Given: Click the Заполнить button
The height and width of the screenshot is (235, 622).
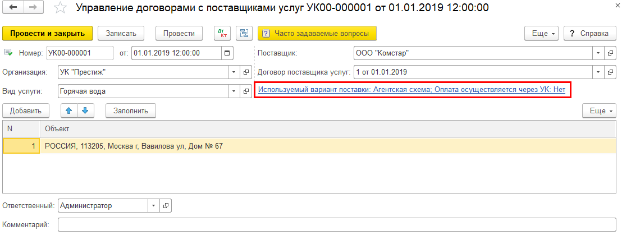Looking at the screenshot, I should tap(130, 110).
